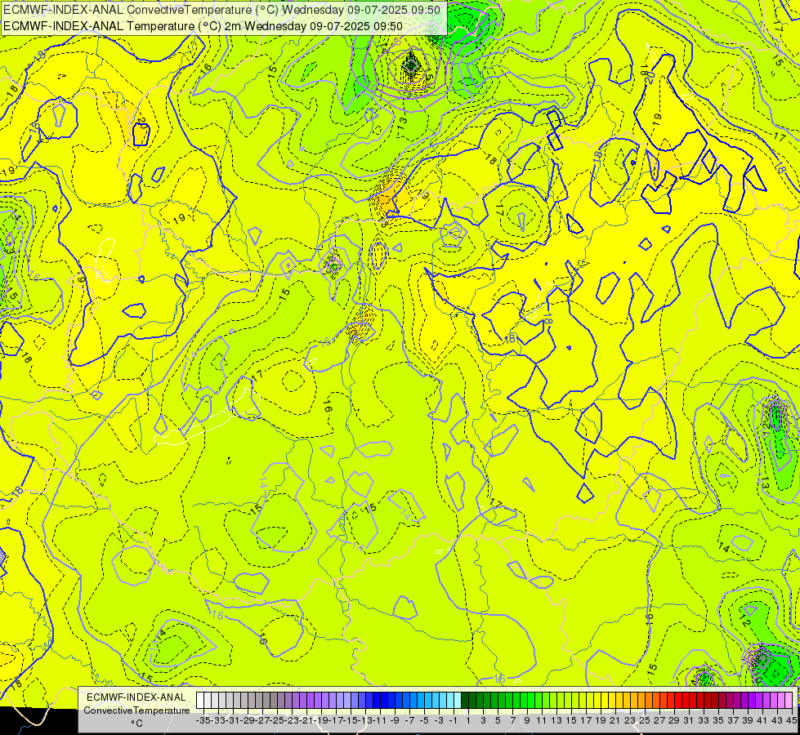Viewport: 800px width, 735px height.
Task: Click legend scale value '-1'
Action: click(x=454, y=720)
